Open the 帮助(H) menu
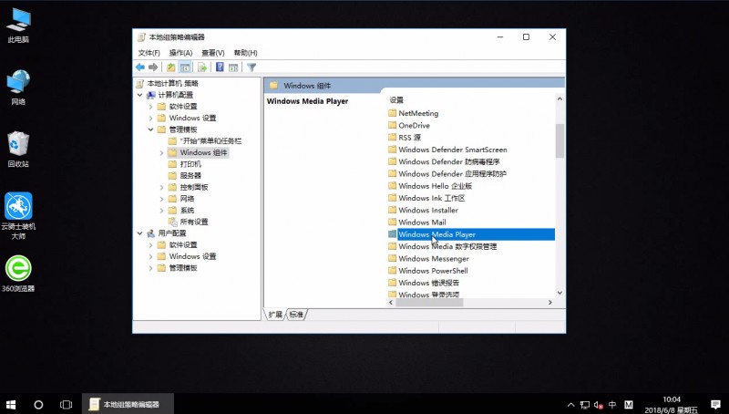This screenshot has height=414, width=729. [245, 53]
